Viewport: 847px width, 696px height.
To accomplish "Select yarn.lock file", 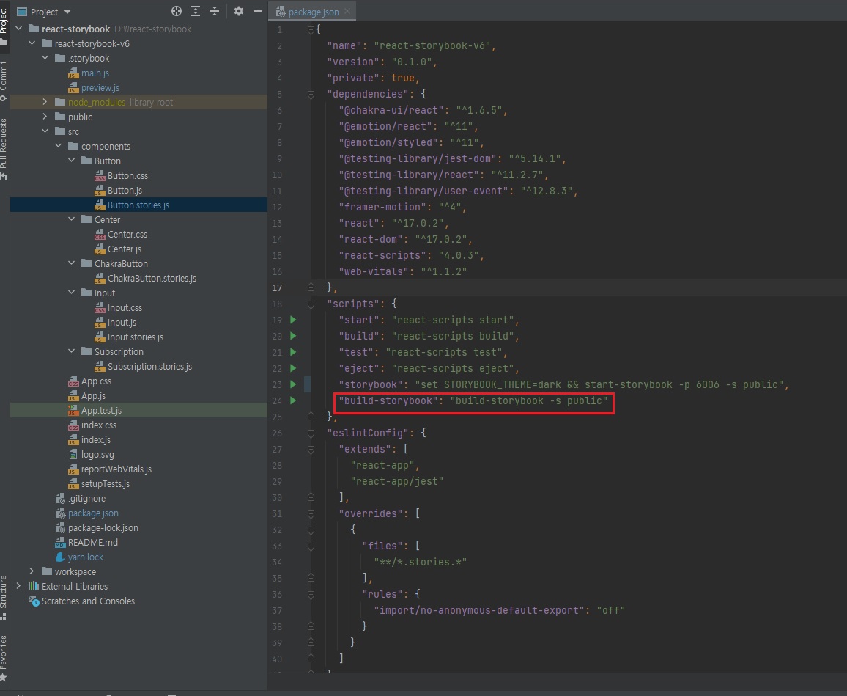I will (x=79, y=557).
